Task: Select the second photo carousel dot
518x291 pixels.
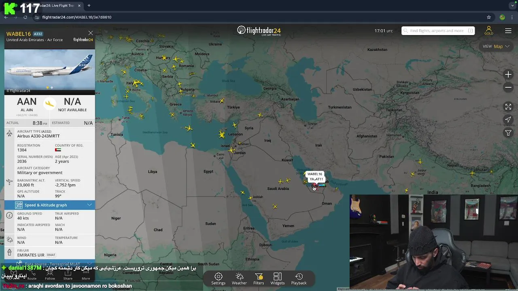Action: (x=52, y=87)
